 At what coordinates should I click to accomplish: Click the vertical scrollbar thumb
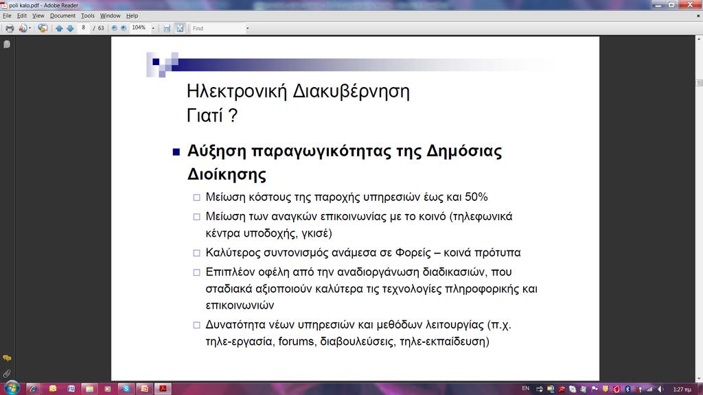pos(699,82)
